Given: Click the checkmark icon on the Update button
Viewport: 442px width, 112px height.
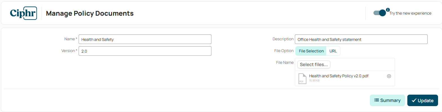Looking at the screenshot, I should tap(414, 100).
